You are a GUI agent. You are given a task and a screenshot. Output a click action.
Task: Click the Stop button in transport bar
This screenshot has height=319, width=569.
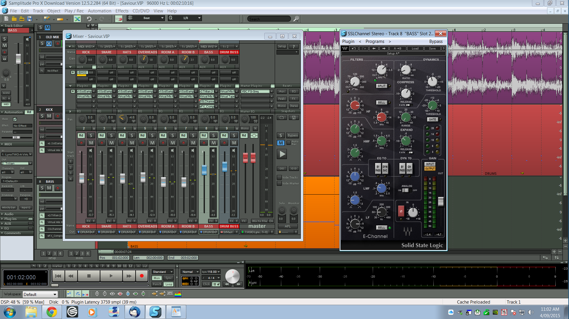[x=89, y=276]
